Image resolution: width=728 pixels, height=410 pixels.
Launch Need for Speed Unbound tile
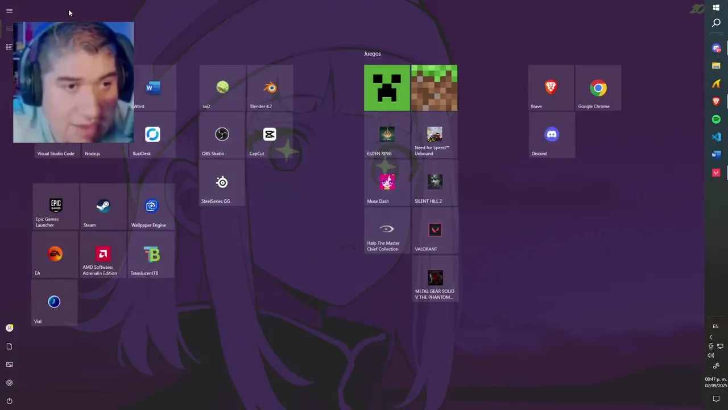point(435,135)
